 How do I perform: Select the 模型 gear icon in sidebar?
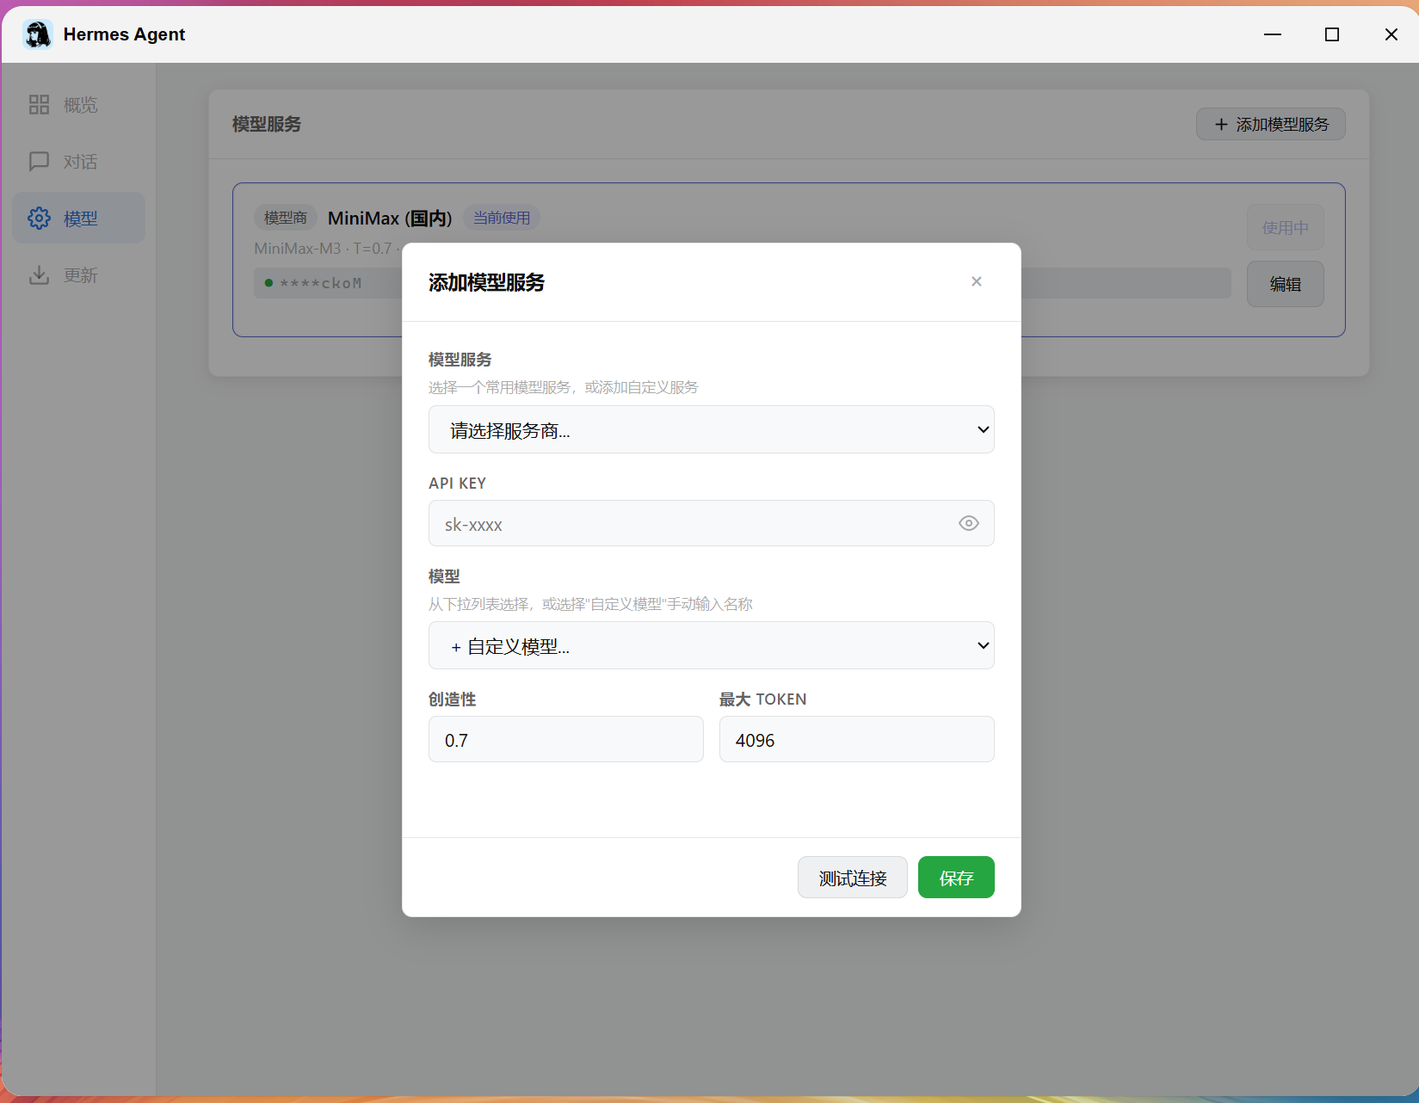click(x=39, y=219)
